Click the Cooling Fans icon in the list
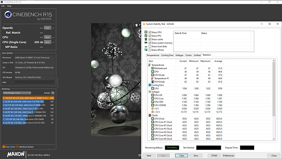This screenshot has width=282, height=159. click(x=150, y=84)
